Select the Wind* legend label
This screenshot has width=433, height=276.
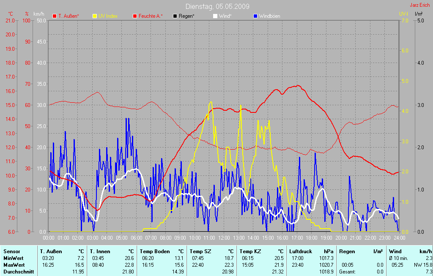tap(225, 16)
